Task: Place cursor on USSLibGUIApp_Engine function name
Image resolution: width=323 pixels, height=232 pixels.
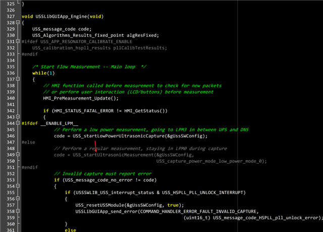Action: click(61, 17)
